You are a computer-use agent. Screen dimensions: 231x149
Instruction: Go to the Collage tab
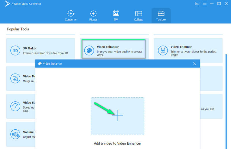(x=139, y=16)
